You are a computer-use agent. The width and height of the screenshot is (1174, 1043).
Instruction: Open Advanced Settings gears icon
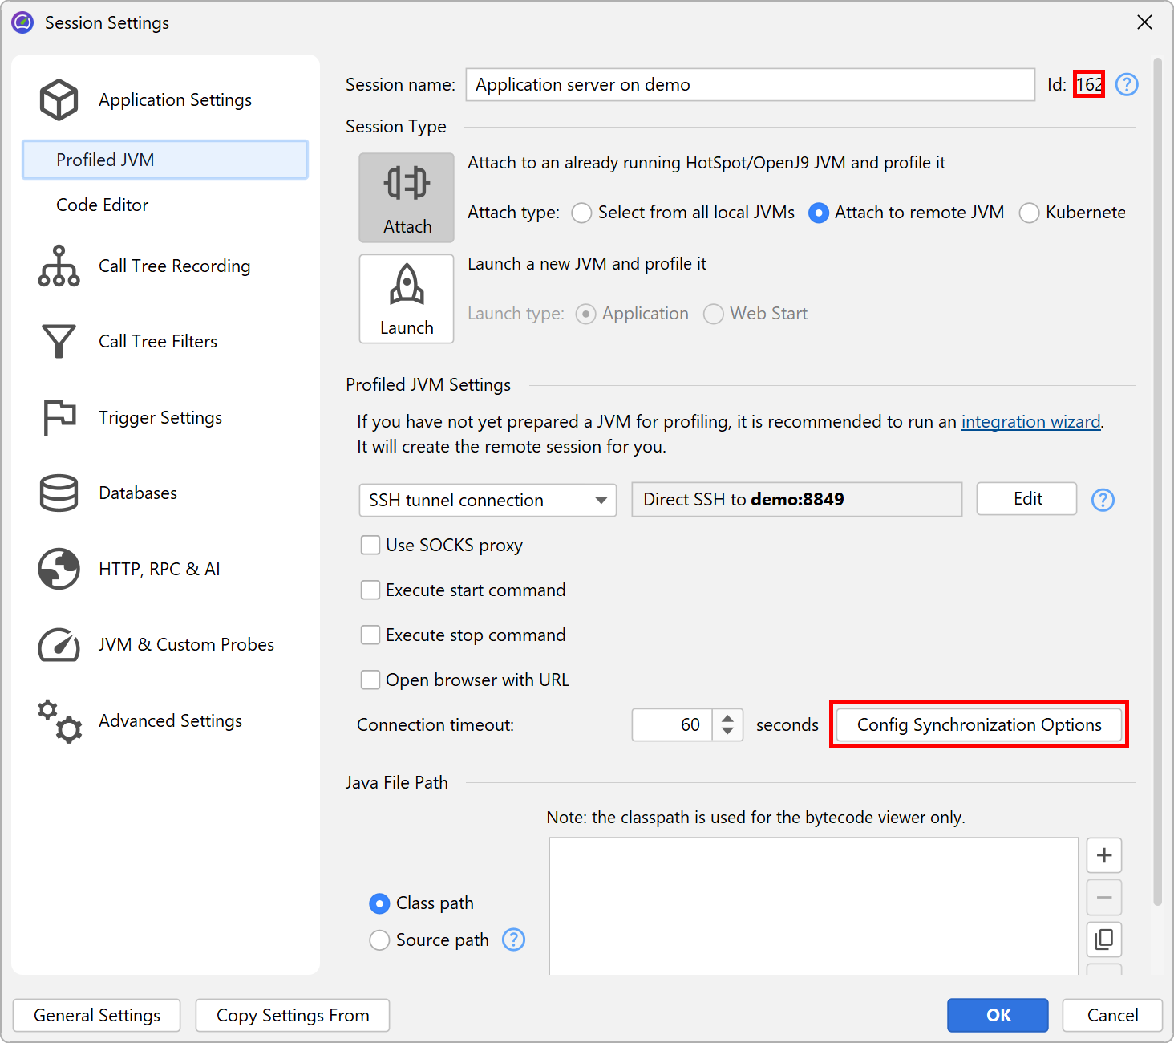[59, 720]
